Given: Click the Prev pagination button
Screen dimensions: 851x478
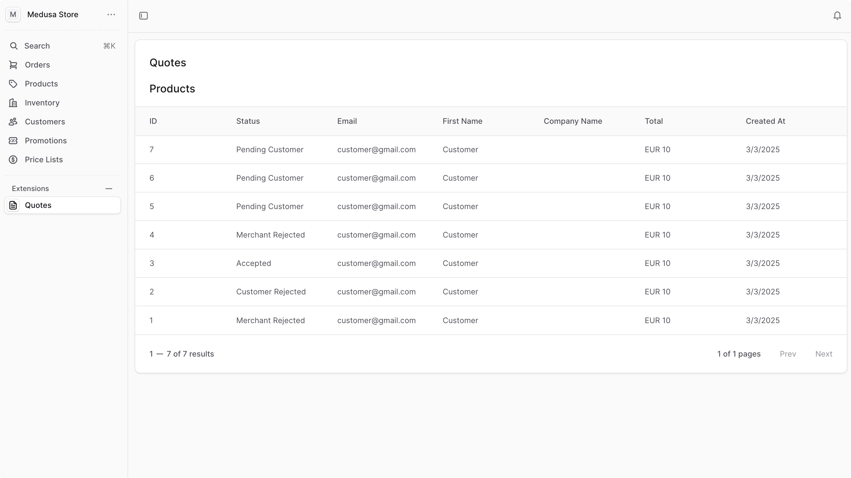Looking at the screenshot, I should tap(788, 354).
